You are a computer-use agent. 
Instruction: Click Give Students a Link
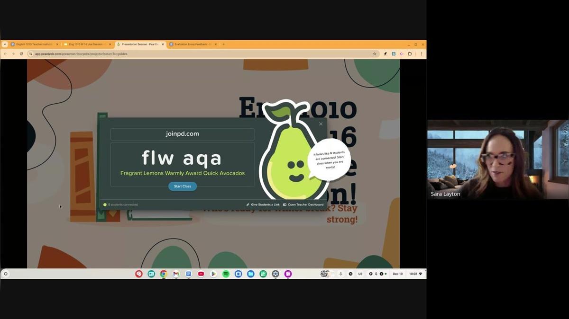263,204
